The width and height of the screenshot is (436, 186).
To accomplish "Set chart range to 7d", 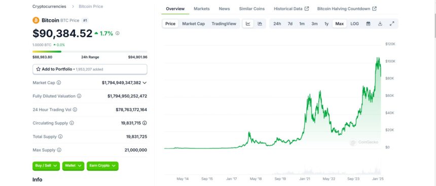I will coord(290,24).
